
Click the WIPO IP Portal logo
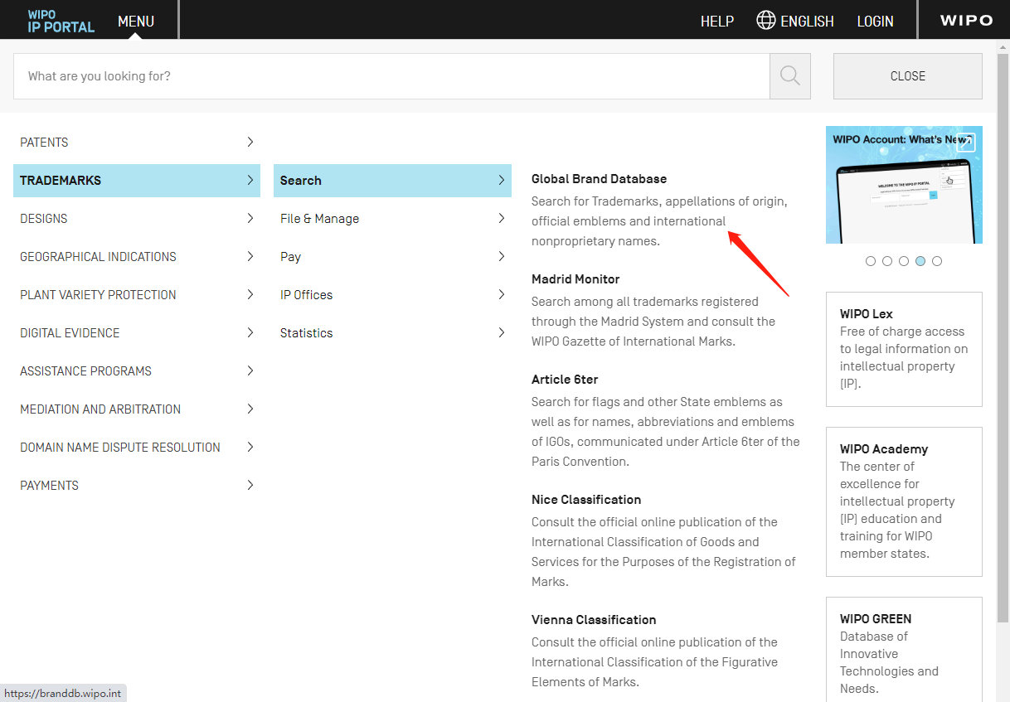click(61, 21)
